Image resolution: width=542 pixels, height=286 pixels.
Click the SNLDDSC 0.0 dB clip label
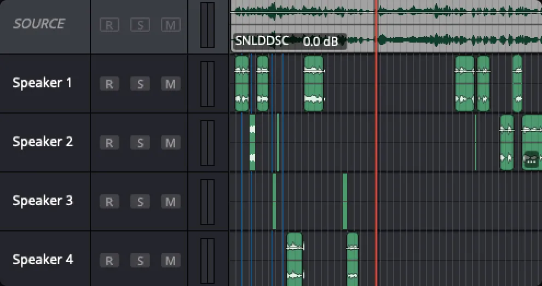click(290, 41)
